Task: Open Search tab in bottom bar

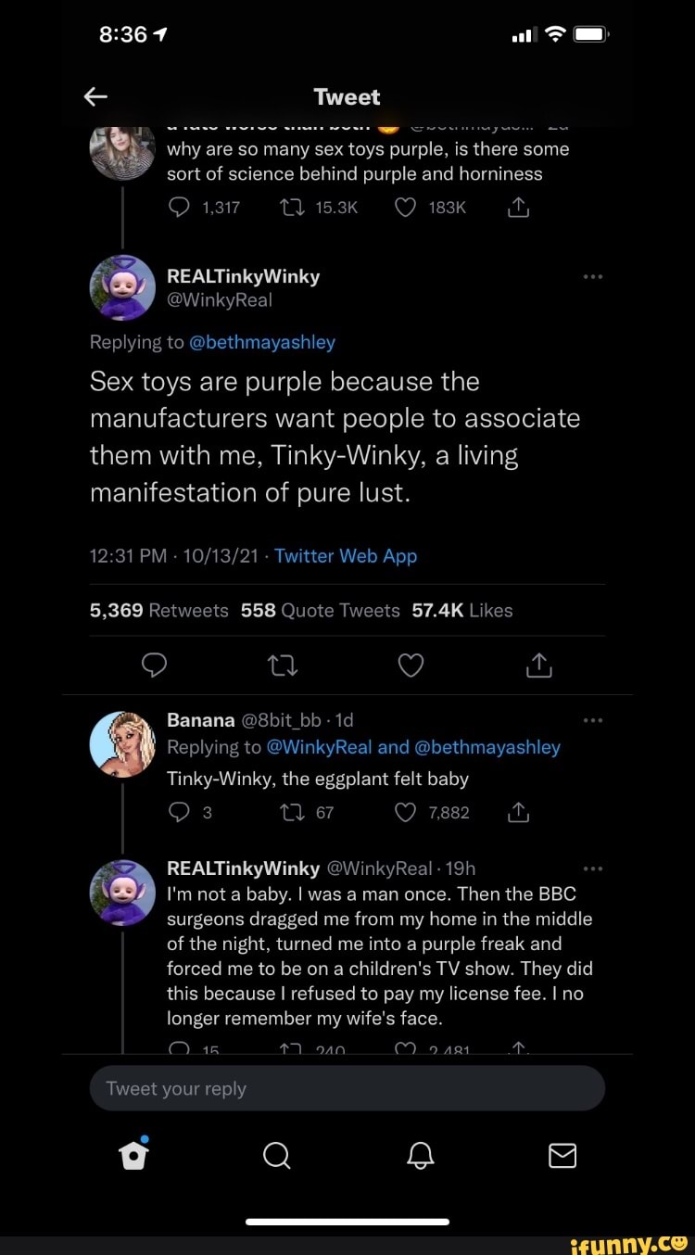Action: pyautogui.click(x=276, y=1155)
